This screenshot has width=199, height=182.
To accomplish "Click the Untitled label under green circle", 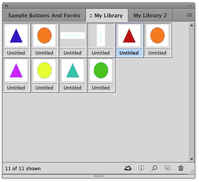I will tap(101, 88).
